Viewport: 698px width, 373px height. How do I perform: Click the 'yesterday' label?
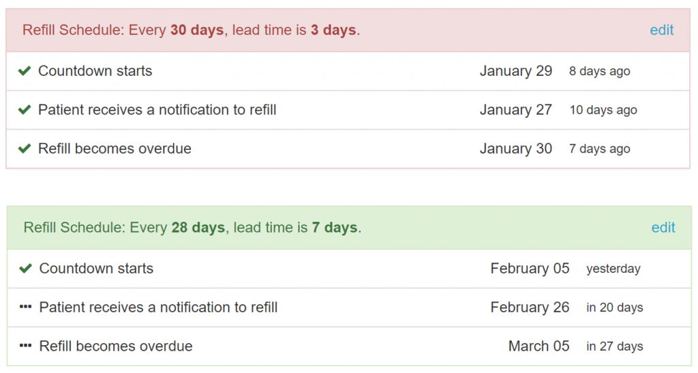[613, 269]
